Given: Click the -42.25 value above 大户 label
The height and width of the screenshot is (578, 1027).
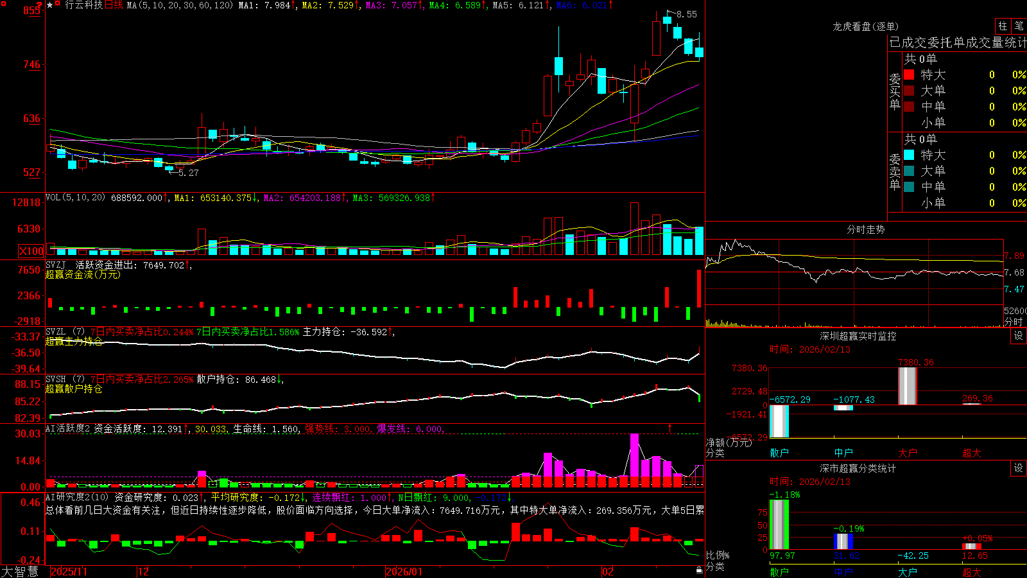Looking at the screenshot, I should pos(913,556).
